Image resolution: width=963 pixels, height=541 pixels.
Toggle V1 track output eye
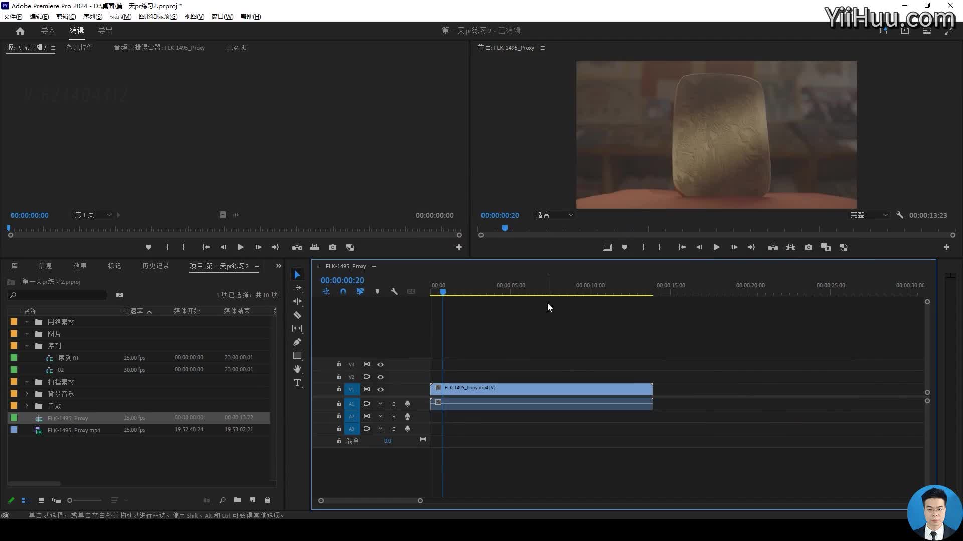pos(380,389)
